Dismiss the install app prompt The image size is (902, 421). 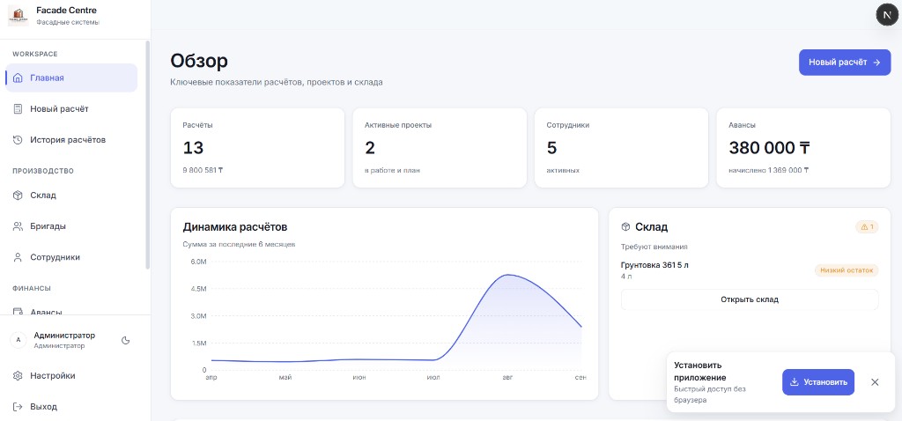tap(875, 382)
